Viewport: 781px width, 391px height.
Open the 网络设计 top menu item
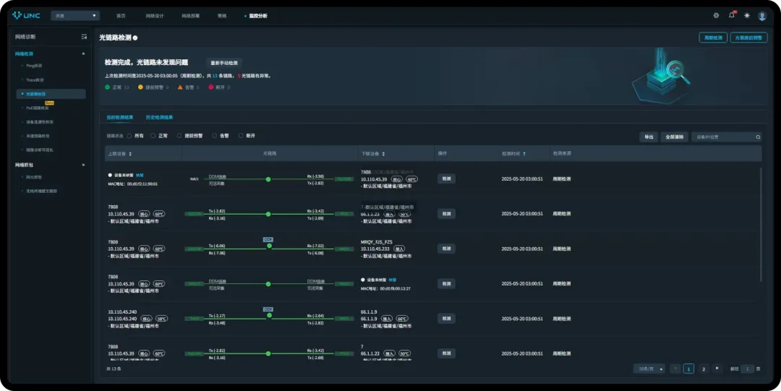point(155,15)
